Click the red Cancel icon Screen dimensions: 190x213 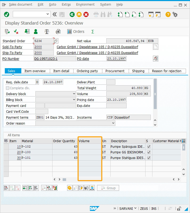click(x=86, y=14)
